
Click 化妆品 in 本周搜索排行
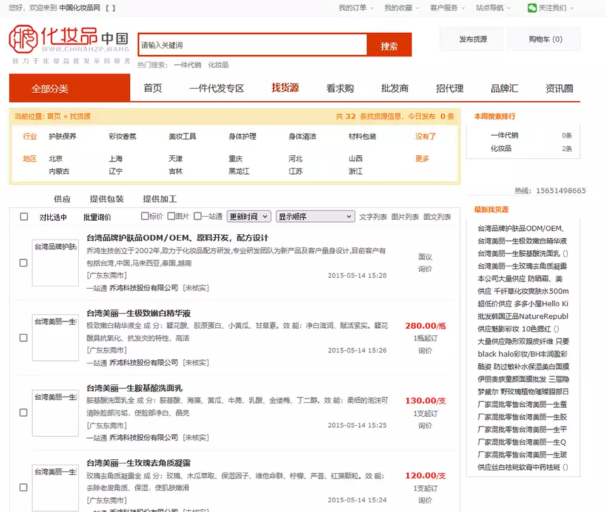pyautogui.click(x=501, y=148)
